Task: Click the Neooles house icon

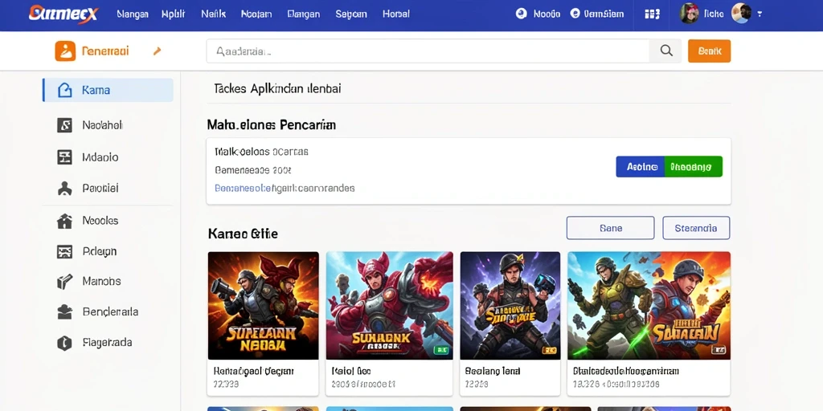Action: coord(64,222)
